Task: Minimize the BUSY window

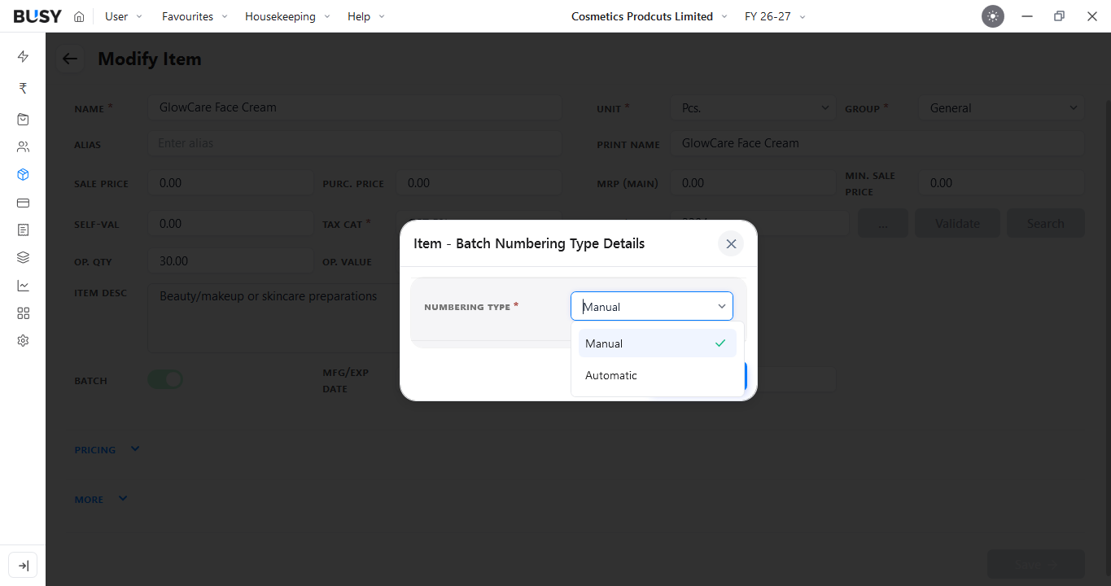Action: [x=1028, y=16]
